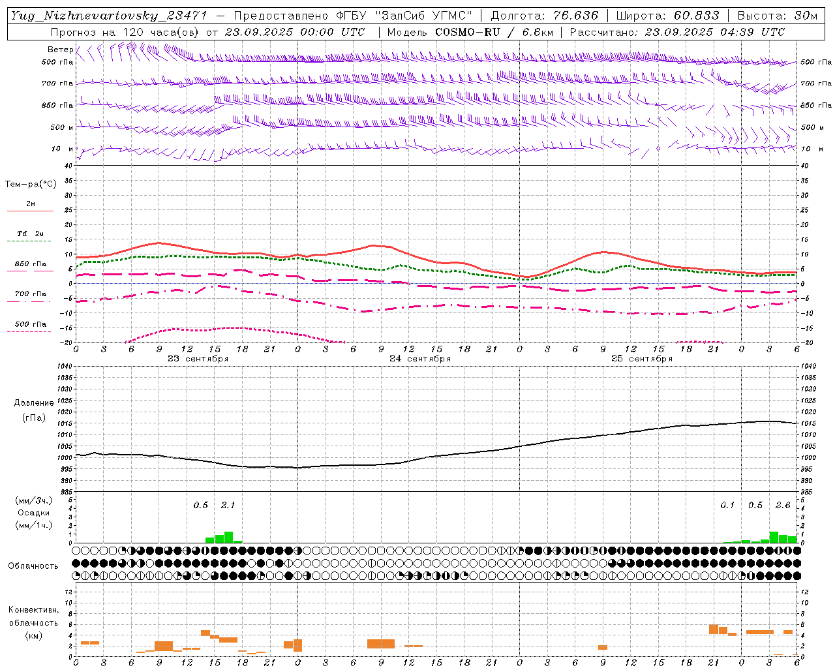Click the 2.6 three-hour precipitation total

[x=783, y=505]
